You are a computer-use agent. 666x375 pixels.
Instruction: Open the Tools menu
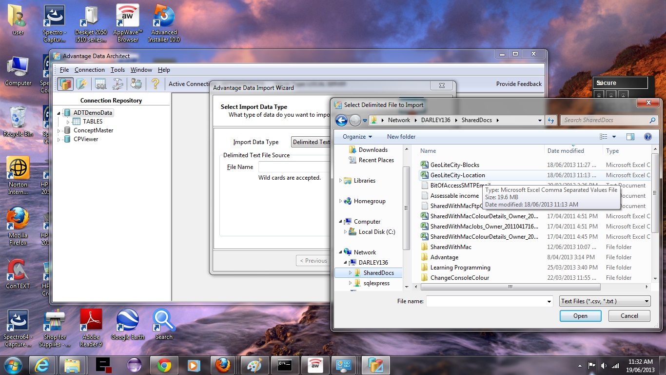(118, 70)
